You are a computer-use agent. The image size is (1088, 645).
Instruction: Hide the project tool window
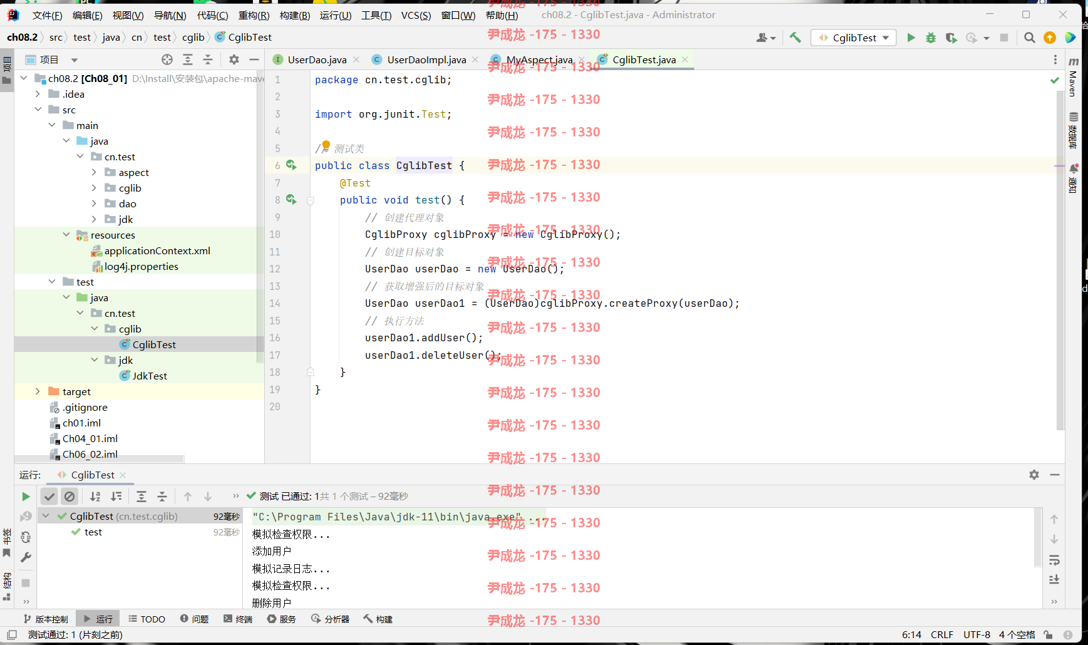pos(254,59)
